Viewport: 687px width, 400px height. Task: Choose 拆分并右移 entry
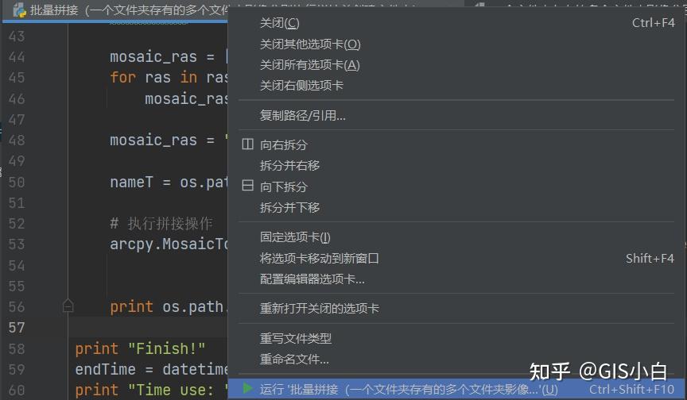[x=456, y=166]
